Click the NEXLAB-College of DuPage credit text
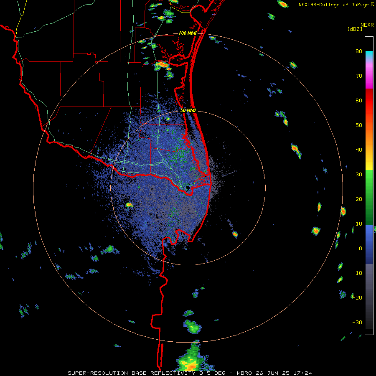Viewport: 376px width, 376px height. [334, 5]
